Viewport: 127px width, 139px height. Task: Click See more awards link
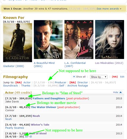109,9
